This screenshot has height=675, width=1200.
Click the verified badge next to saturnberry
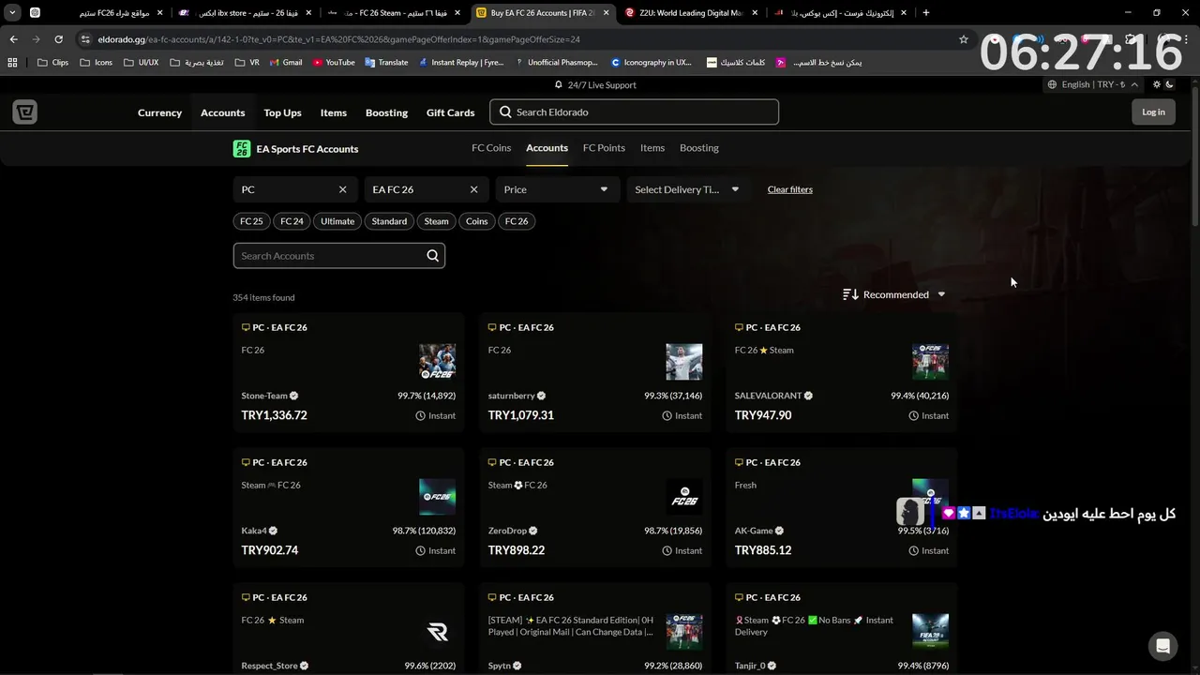542,396
